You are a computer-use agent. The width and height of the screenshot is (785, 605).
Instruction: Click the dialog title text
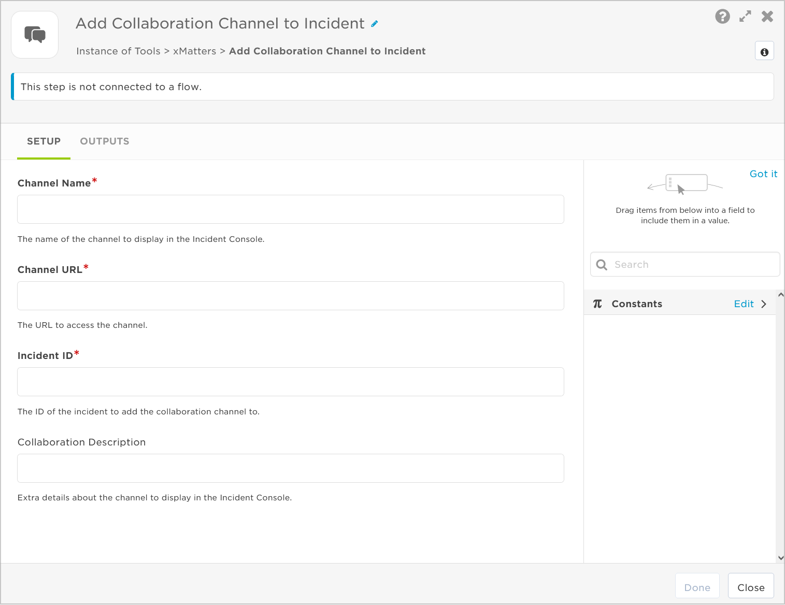click(x=220, y=24)
